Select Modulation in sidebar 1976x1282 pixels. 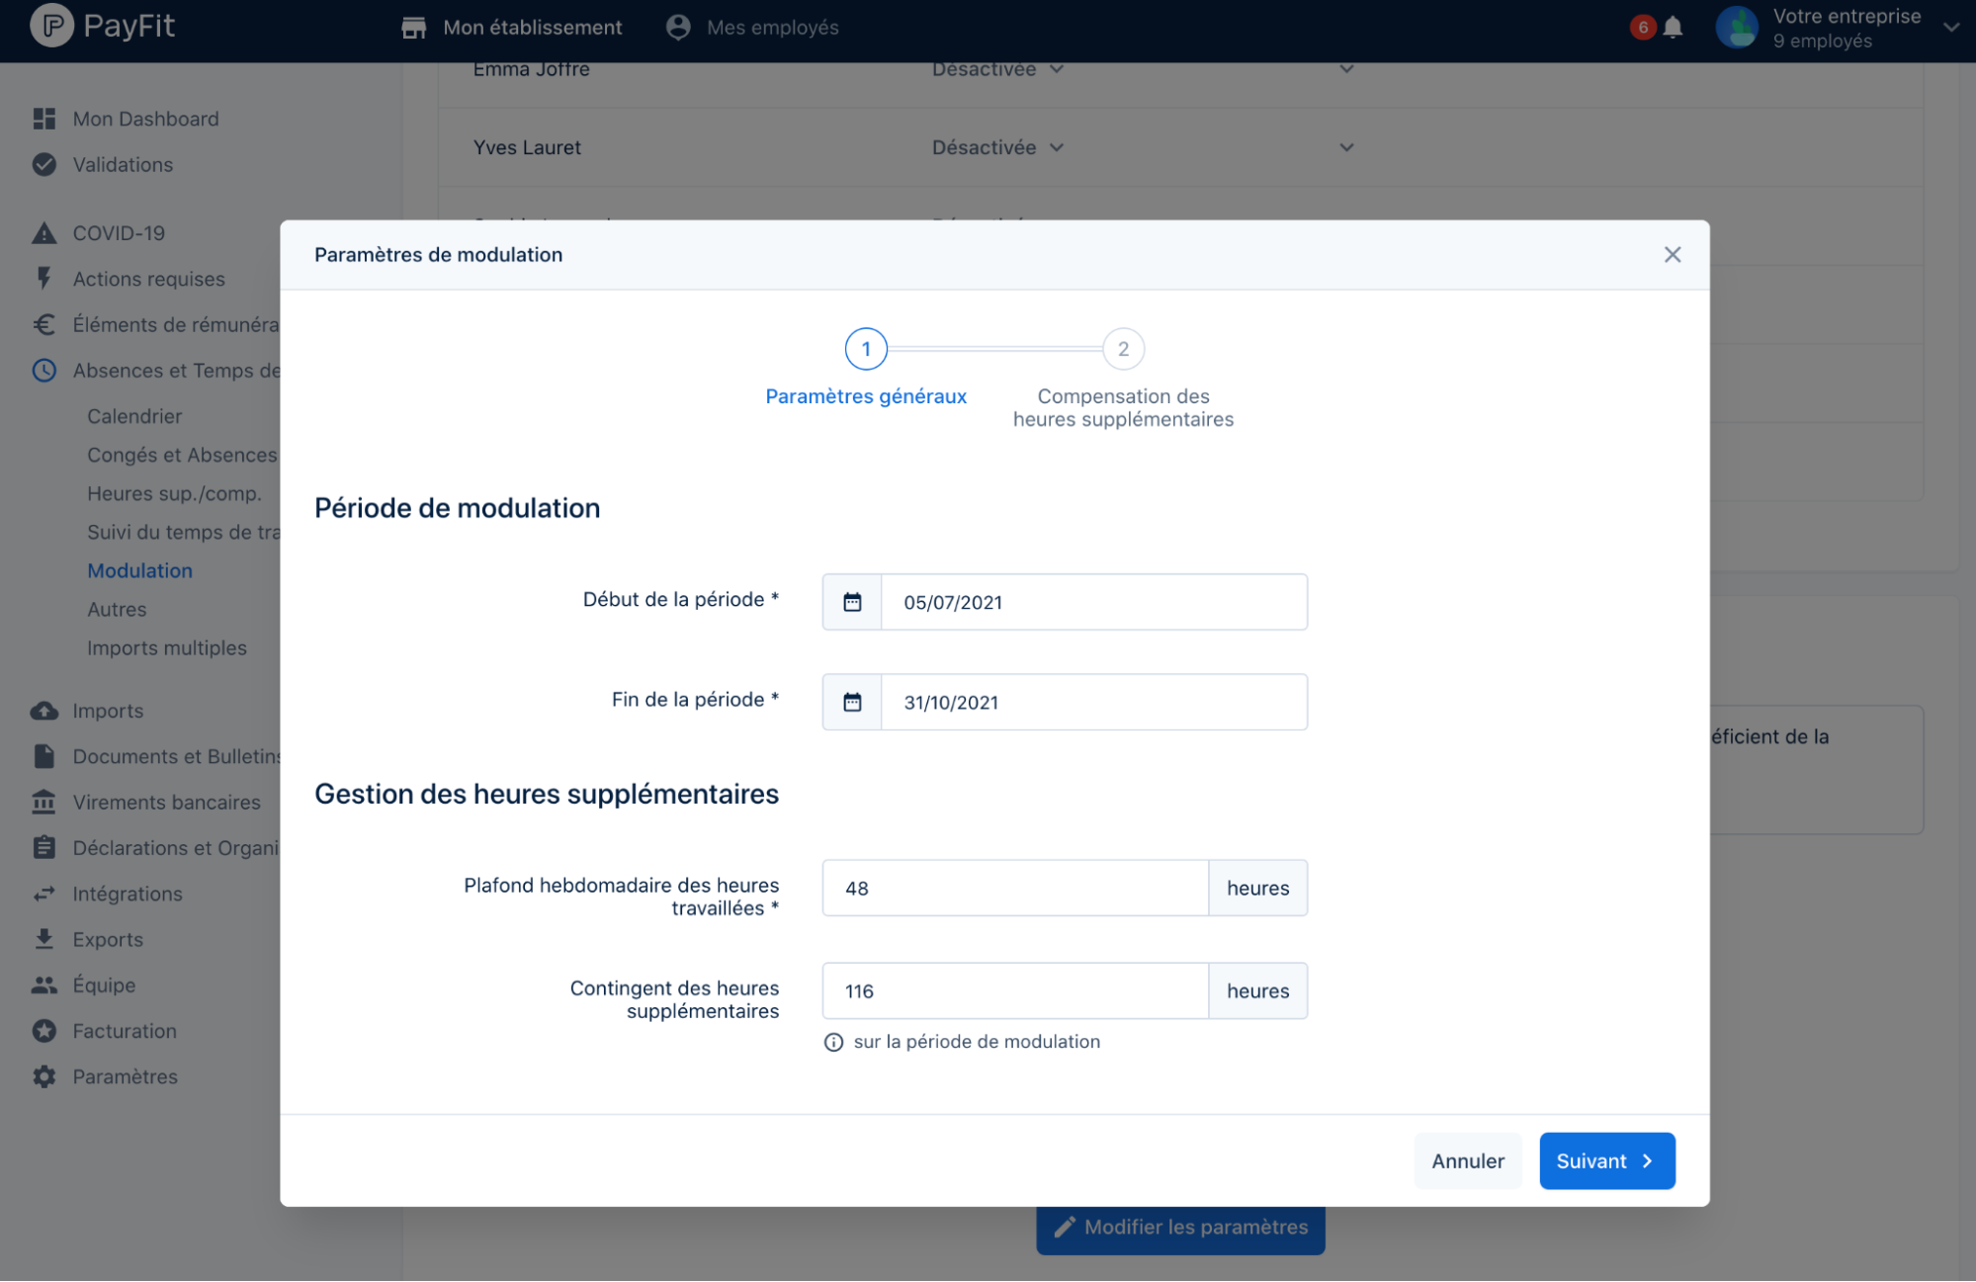tap(139, 570)
